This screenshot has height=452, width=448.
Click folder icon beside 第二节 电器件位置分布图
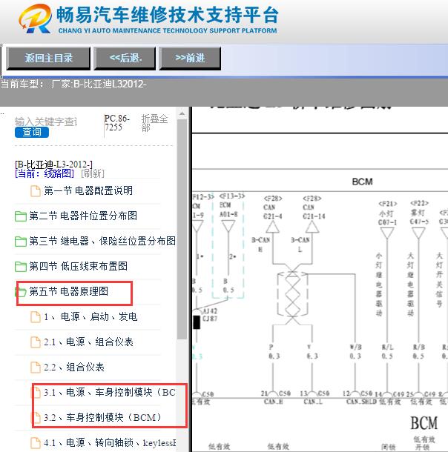pyautogui.click(x=21, y=216)
